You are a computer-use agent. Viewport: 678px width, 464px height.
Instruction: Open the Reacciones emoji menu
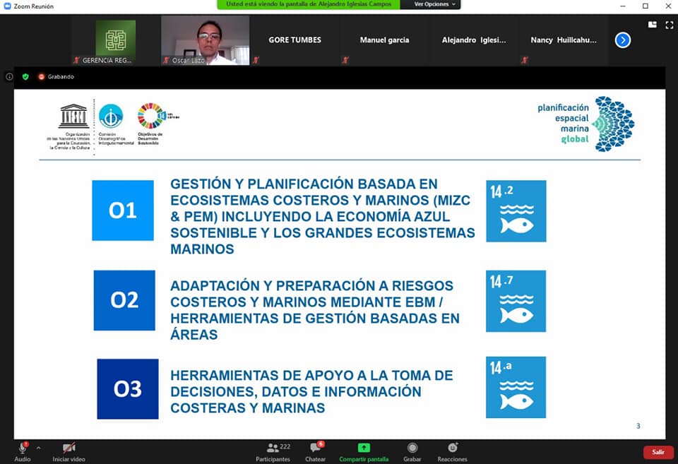tap(452, 451)
